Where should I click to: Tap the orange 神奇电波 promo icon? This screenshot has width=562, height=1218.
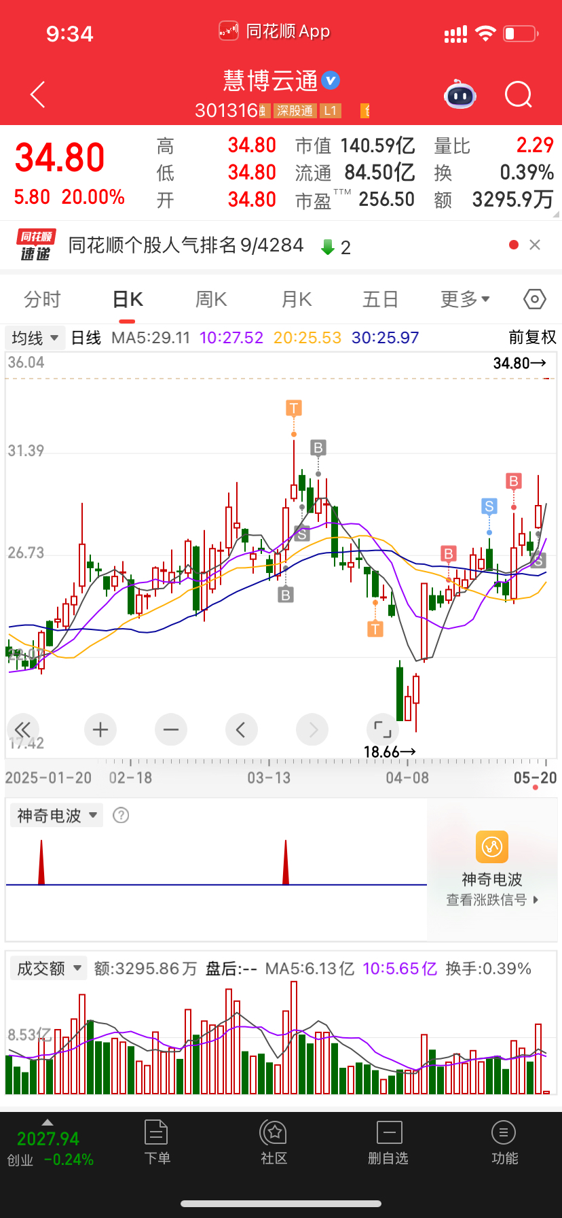coord(492,847)
